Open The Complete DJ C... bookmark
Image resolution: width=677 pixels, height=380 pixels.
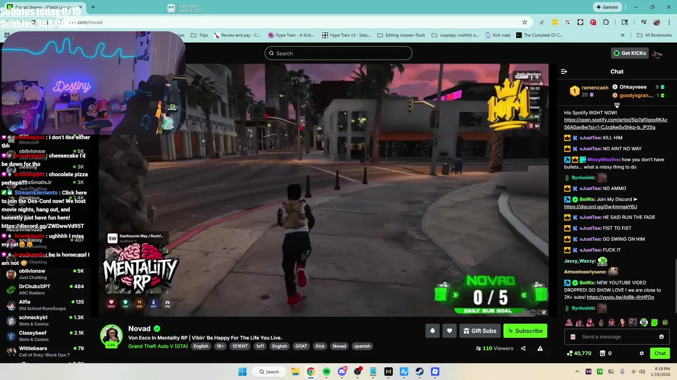539,35
